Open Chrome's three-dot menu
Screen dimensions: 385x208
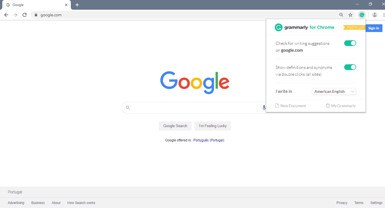[384, 15]
